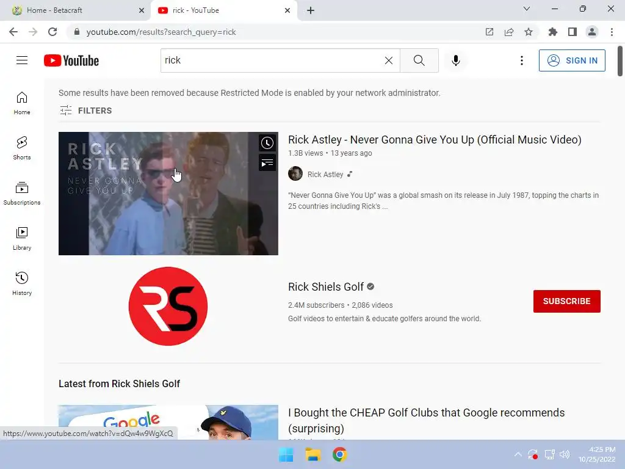Open the Chrome profile avatar

[x=591, y=32]
